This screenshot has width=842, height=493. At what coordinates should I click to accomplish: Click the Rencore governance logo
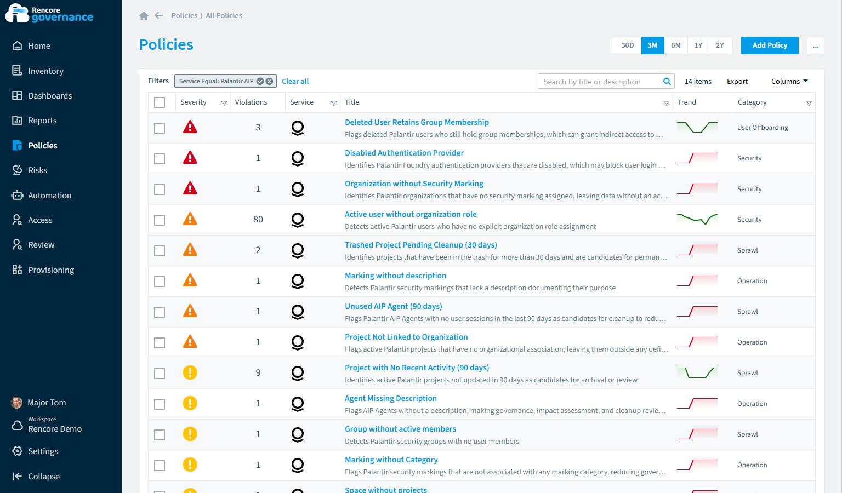coord(49,14)
